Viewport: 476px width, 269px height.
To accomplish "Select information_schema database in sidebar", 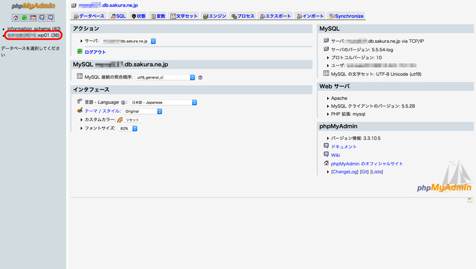I will pos(34,29).
